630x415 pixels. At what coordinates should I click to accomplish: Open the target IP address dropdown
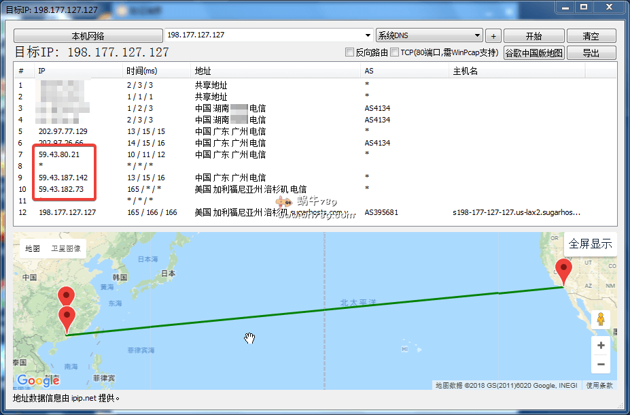(x=367, y=35)
